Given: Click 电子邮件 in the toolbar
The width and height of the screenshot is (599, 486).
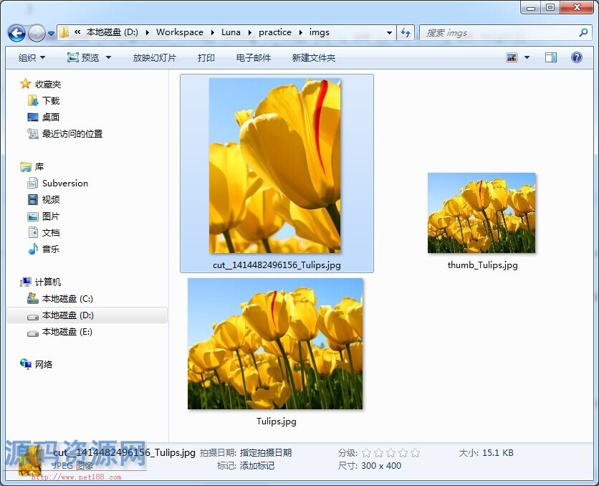Looking at the screenshot, I should pos(253,57).
